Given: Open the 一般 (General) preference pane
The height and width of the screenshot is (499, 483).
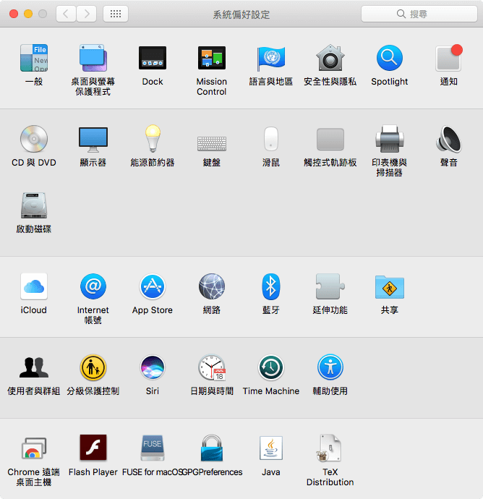Looking at the screenshot, I should [x=34, y=58].
